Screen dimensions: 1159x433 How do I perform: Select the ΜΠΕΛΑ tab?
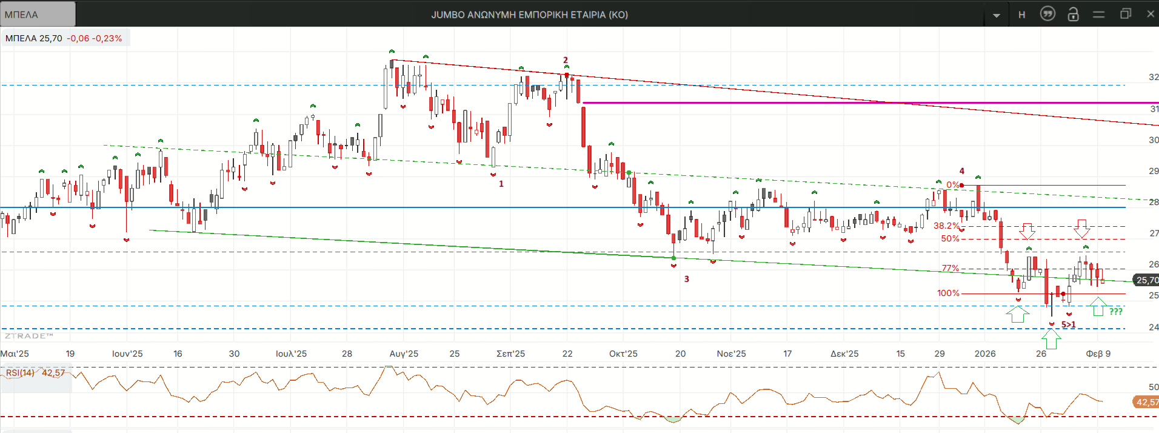[38, 14]
